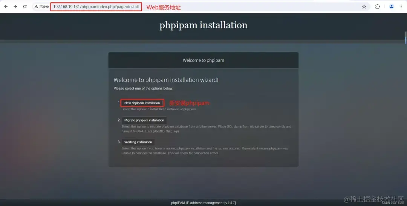Click the page vertical scrollbar thumb
This screenshot has width=407, height=206.
tap(405, 37)
